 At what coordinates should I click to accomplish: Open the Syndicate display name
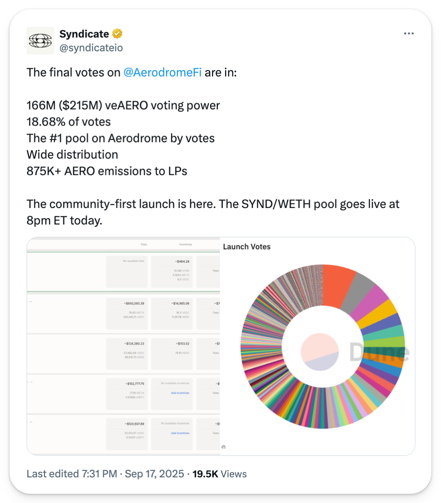(x=84, y=34)
